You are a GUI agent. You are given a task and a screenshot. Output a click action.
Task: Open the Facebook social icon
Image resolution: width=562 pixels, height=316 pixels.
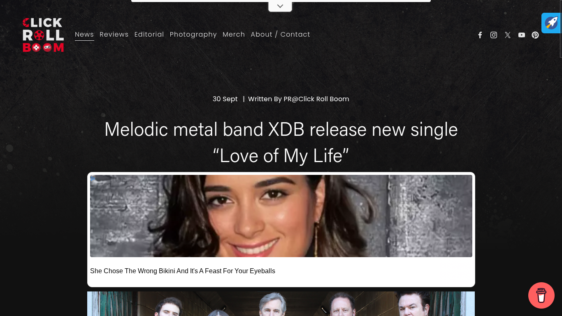[480, 35]
